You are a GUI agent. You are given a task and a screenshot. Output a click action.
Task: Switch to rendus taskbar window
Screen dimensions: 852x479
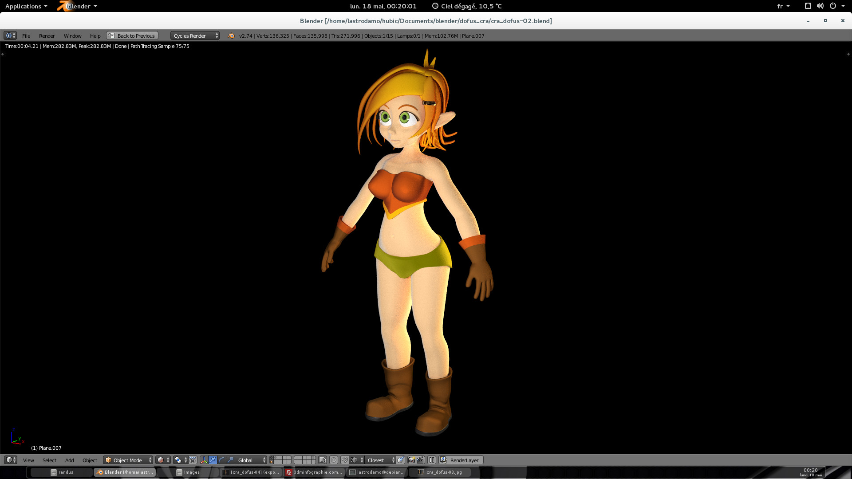click(x=62, y=472)
